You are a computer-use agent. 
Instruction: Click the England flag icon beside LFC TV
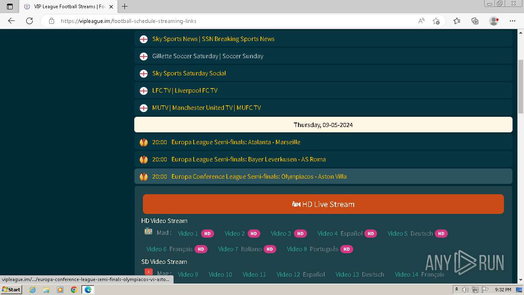pos(144,91)
